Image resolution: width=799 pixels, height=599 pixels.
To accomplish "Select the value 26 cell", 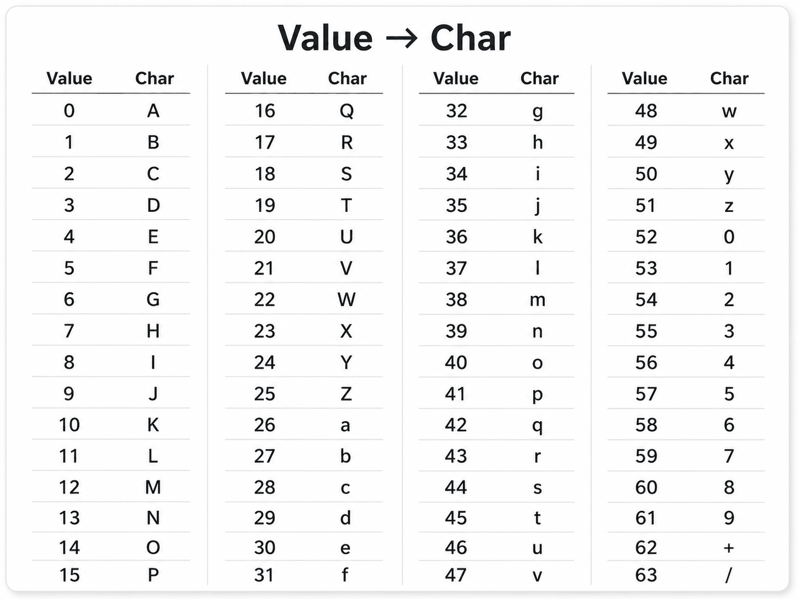I will coord(265,425).
